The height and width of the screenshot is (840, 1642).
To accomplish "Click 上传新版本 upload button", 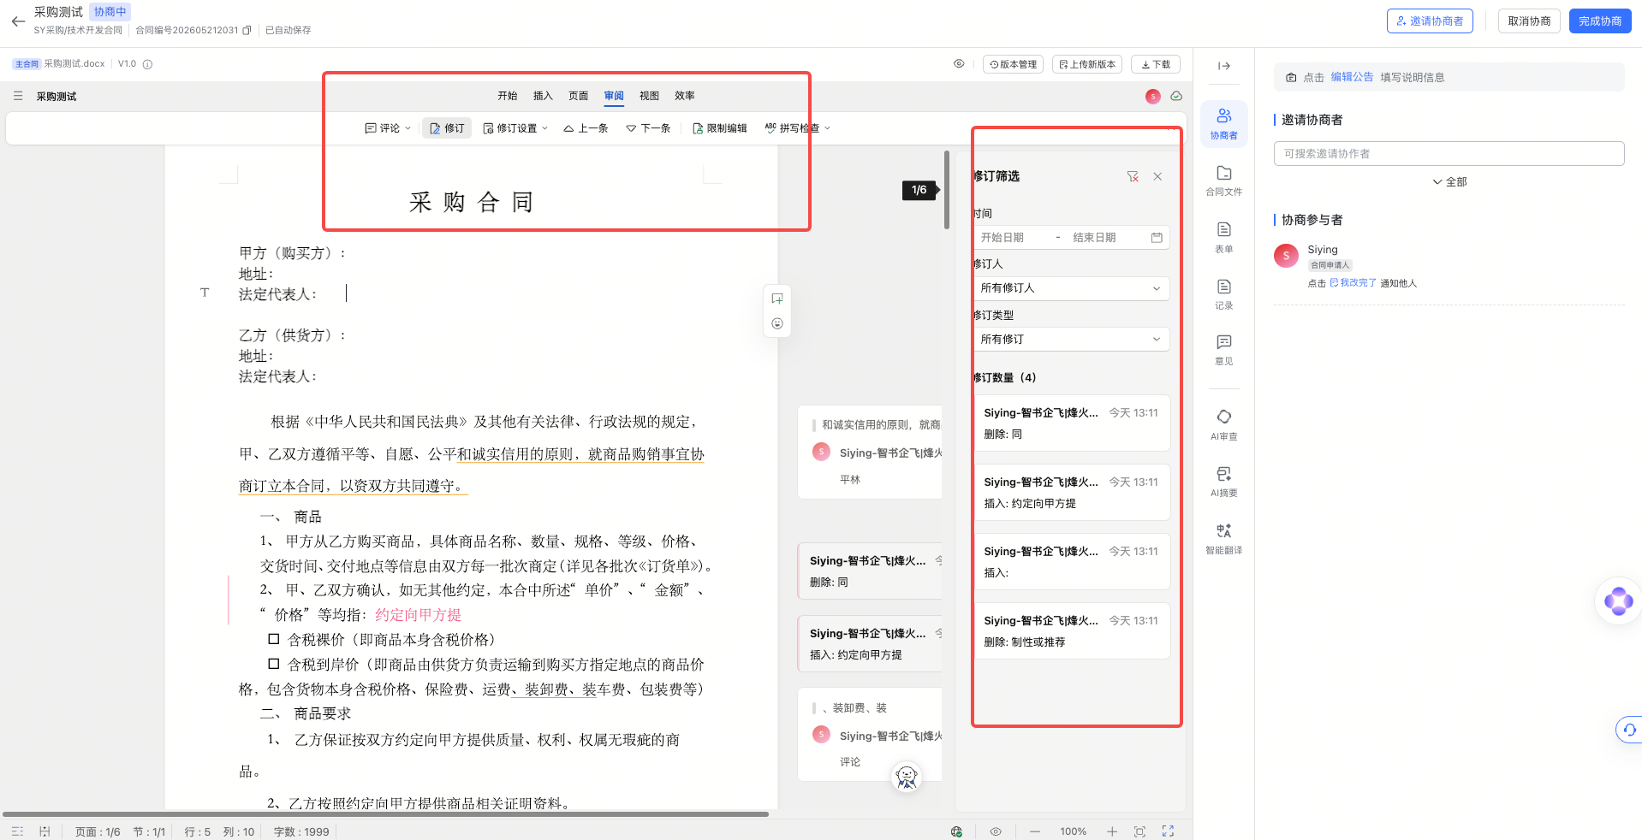I will [1087, 64].
